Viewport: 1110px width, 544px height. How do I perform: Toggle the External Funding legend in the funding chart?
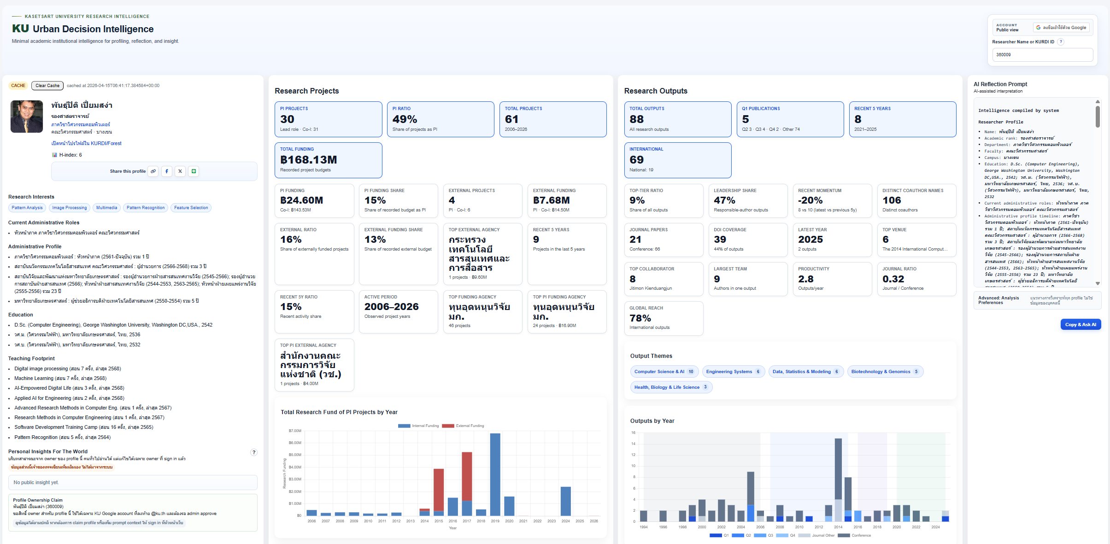[463, 426]
